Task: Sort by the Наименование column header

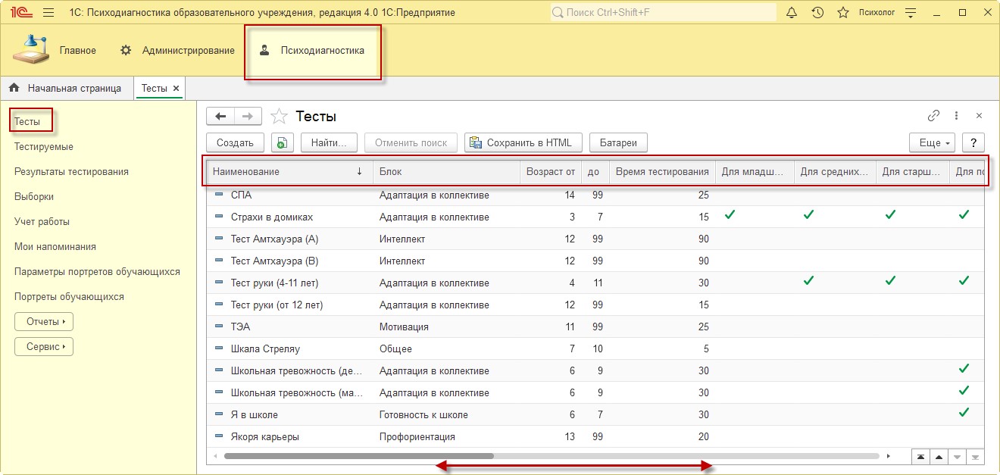Action: [x=288, y=171]
